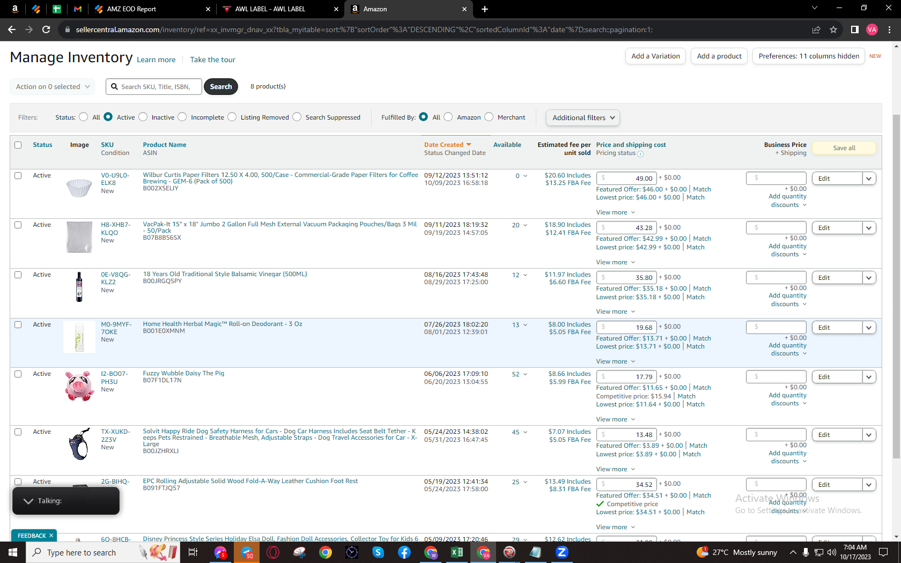Select Fulfilled By Merchant radio button
901x563 pixels.
click(489, 117)
